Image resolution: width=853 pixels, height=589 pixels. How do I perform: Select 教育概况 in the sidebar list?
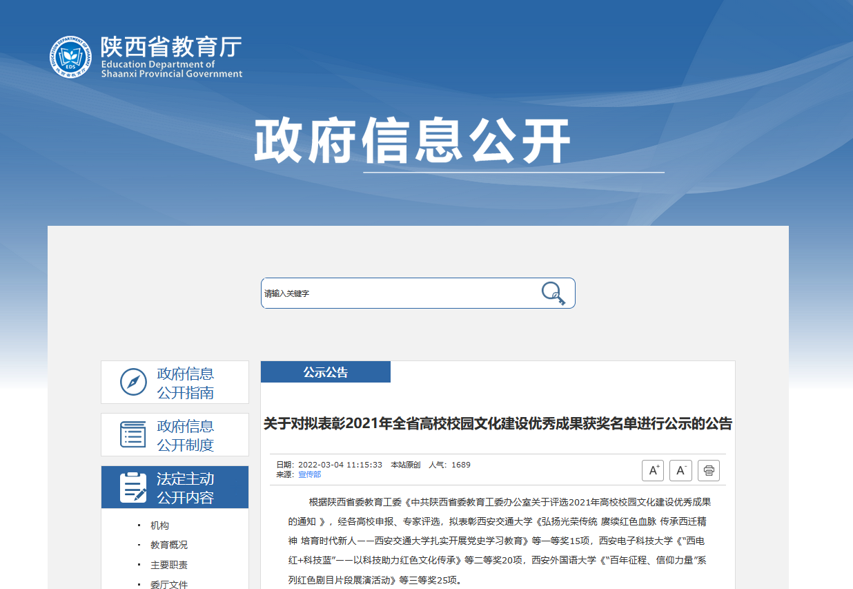(x=168, y=545)
